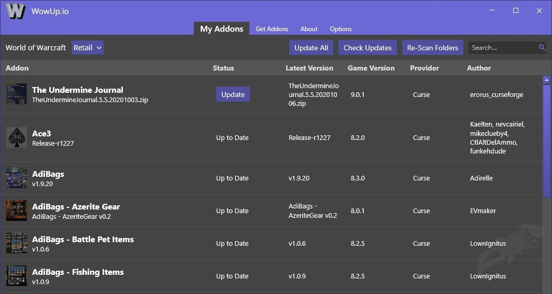Focus the Search input field
552x294 pixels.
[x=503, y=48]
